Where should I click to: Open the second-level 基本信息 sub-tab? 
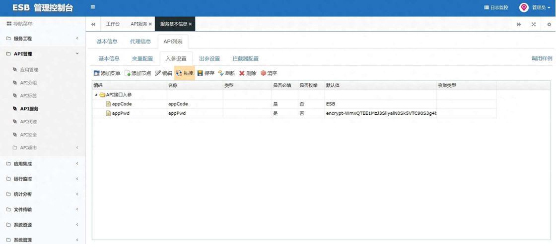tap(109, 58)
